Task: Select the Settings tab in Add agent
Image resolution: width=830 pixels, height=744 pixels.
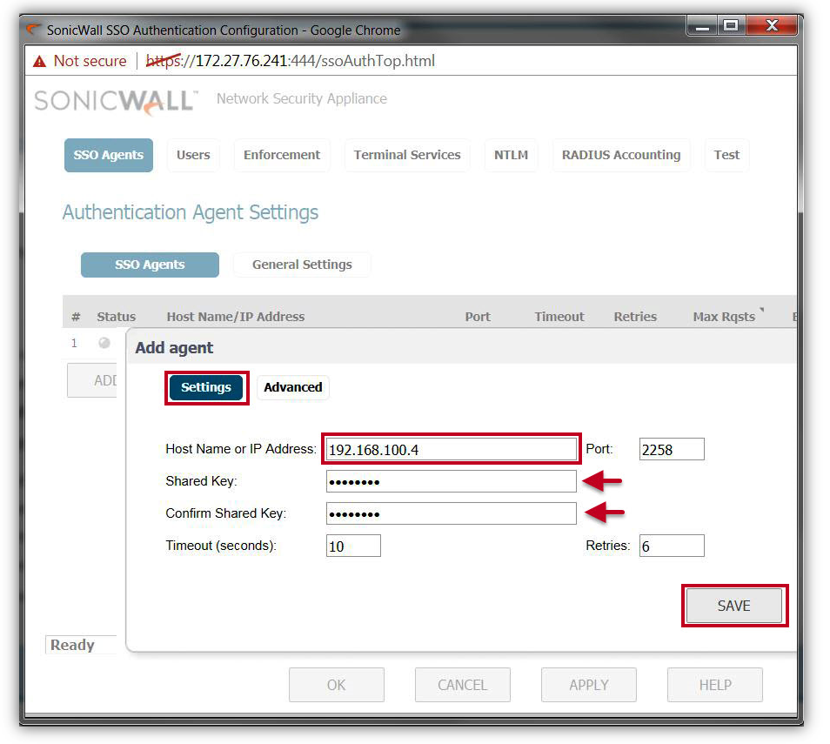Action: point(206,387)
